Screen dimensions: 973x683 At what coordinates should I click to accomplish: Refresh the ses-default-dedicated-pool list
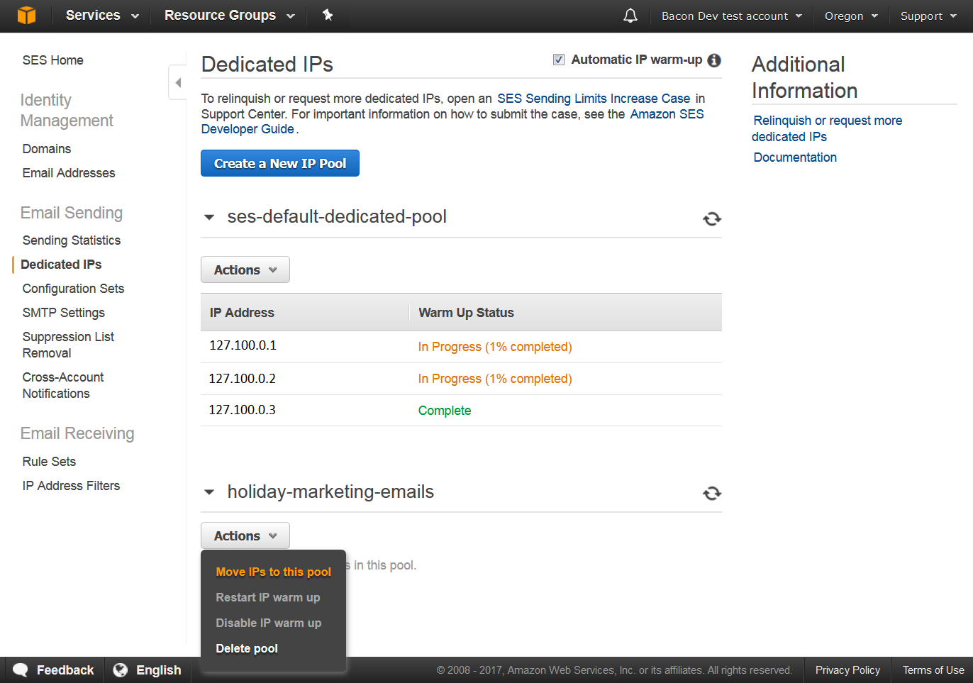pos(712,218)
